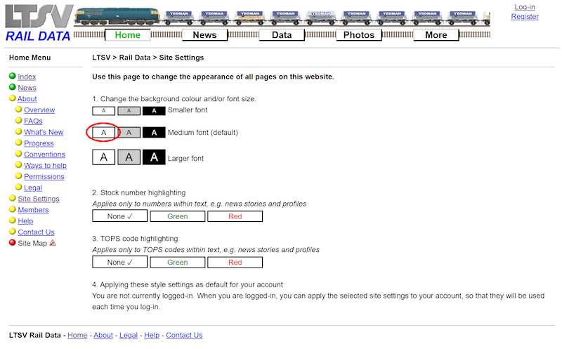Set TOPS code highlighting to Red

pyautogui.click(x=235, y=263)
